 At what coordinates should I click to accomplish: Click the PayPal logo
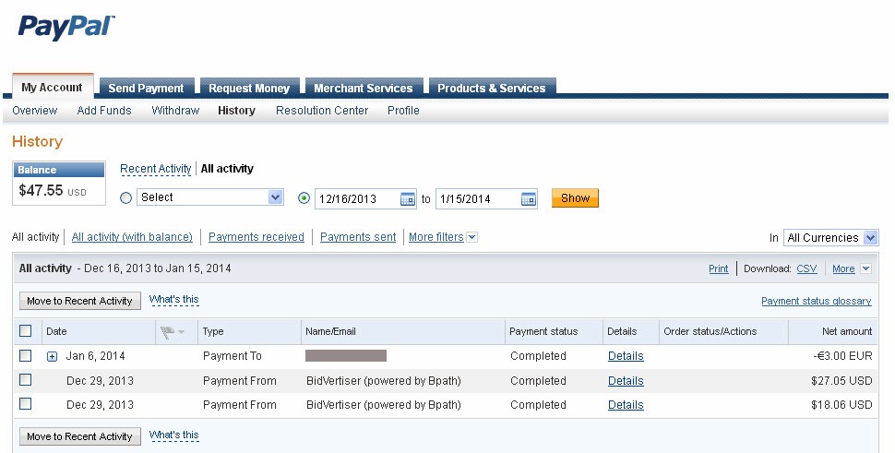pyautogui.click(x=66, y=28)
